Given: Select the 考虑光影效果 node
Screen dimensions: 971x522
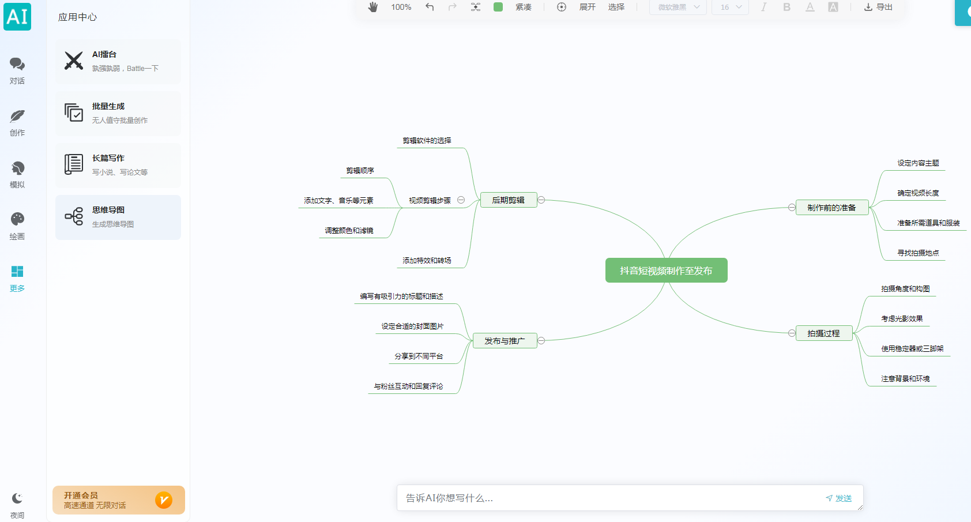Looking at the screenshot, I should point(902,319).
